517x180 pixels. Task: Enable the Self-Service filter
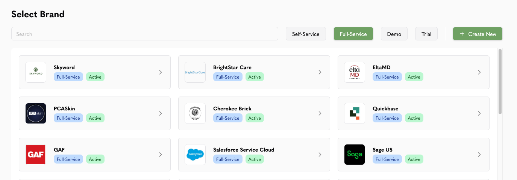point(306,34)
